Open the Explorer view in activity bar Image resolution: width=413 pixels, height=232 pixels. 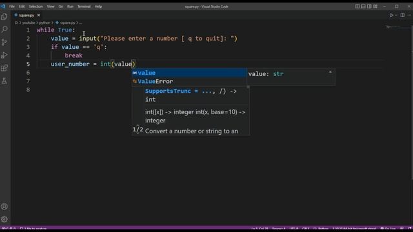[5, 17]
